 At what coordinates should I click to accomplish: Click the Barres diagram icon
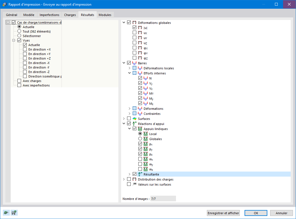pos(134,63)
